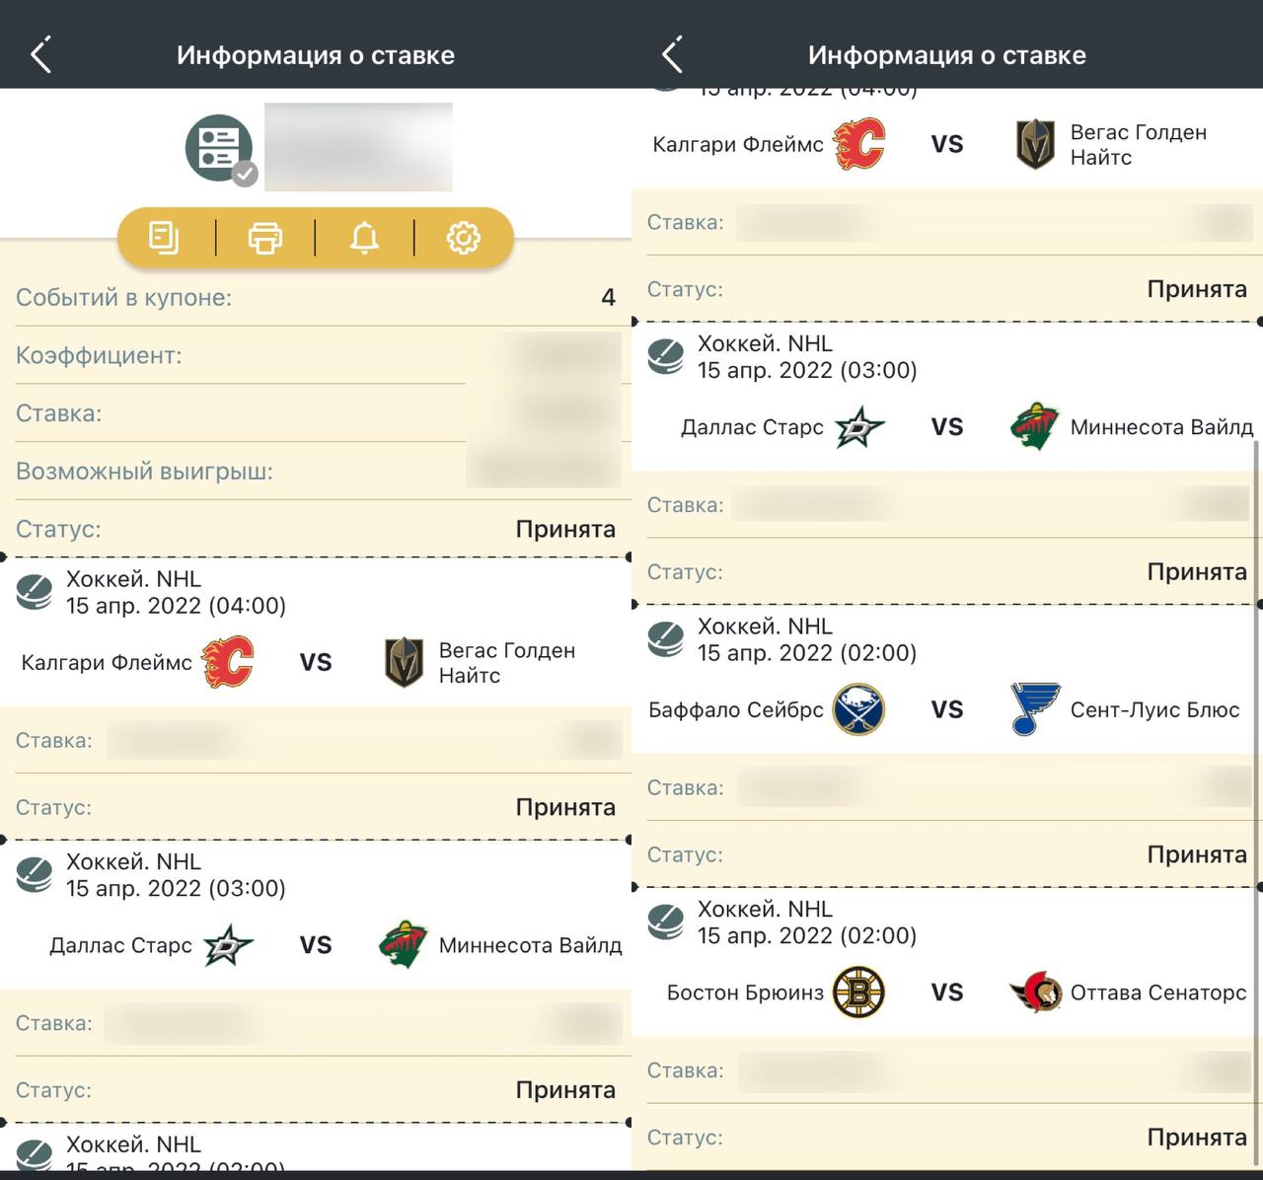Select 'Калгари Флеймс' team name in left panel

(107, 662)
